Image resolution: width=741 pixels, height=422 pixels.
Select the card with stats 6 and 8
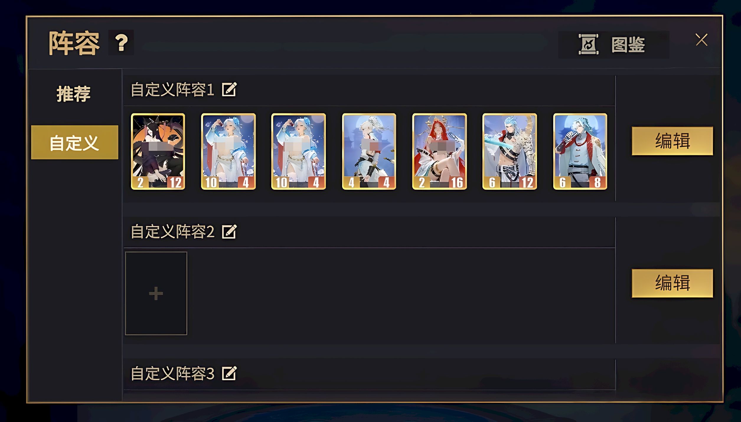580,151
